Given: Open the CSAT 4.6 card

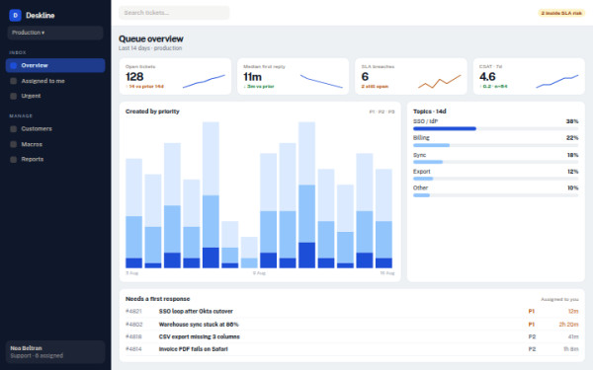Looking at the screenshot, I should coord(529,76).
